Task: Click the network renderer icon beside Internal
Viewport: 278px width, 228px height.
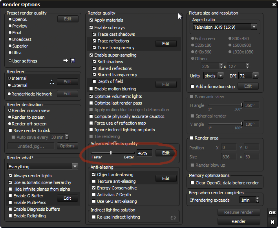Action: pos(51,82)
